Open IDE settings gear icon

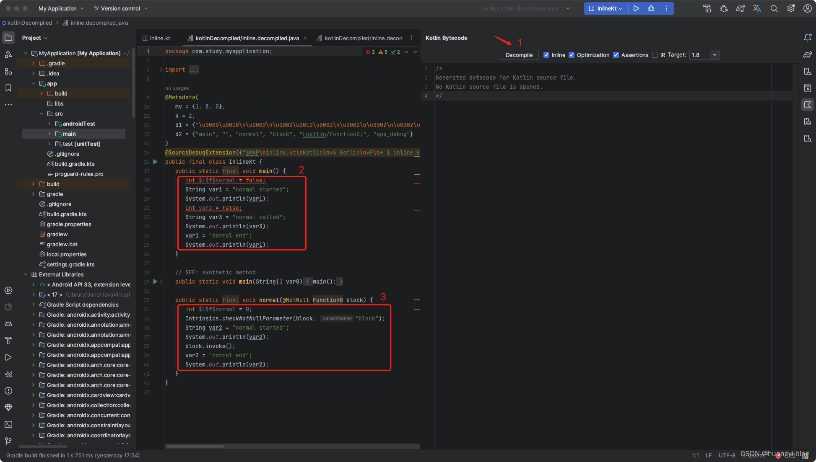click(x=791, y=8)
